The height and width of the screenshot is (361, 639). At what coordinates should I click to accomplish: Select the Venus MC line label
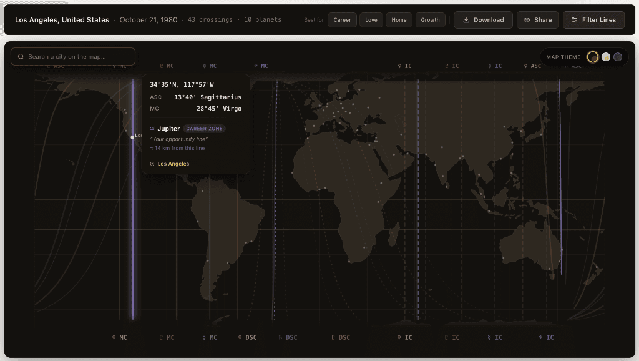tap(120, 337)
